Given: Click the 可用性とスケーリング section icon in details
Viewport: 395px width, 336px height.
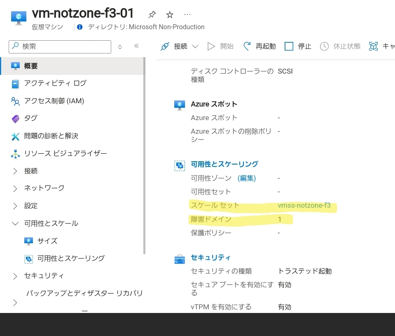Looking at the screenshot, I should (180, 166).
